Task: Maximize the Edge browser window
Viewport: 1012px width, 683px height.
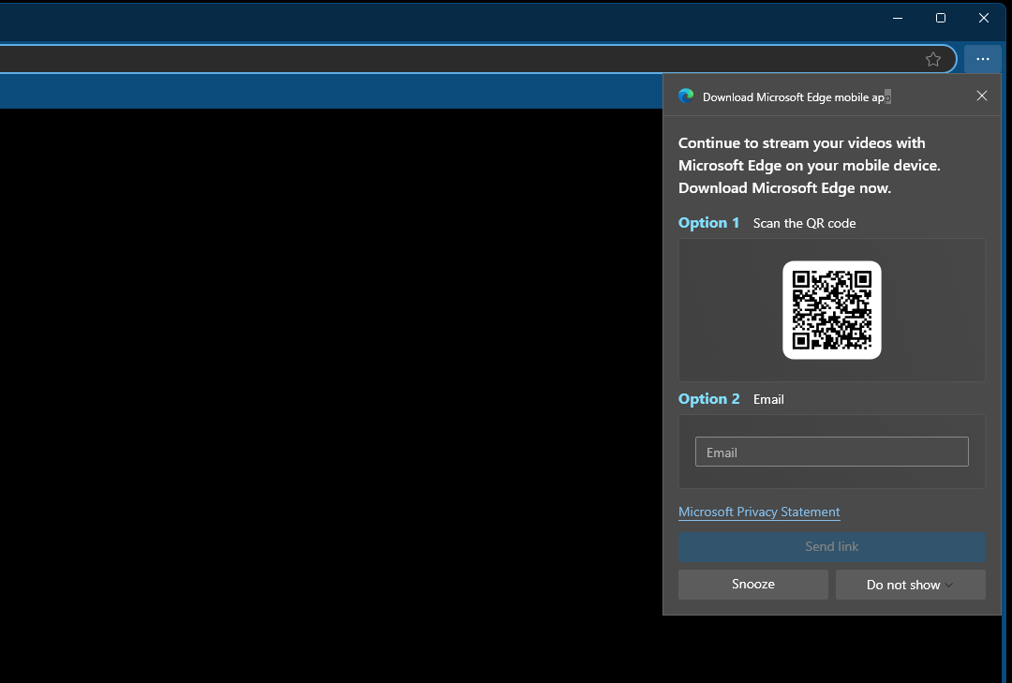Action: coord(941,18)
